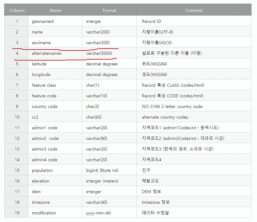Click the country code name cell
Viewport: 257px width, 222px height.
[x=44, y=106]
